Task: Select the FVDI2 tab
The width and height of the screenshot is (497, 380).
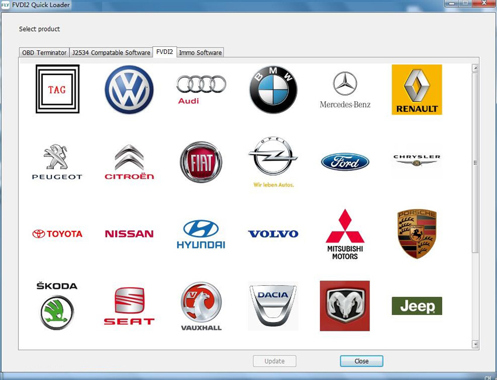Action: click(x=164, y=52)
